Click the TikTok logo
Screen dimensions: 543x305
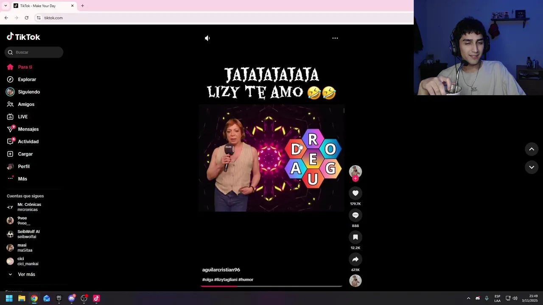[x=23, y=37]
